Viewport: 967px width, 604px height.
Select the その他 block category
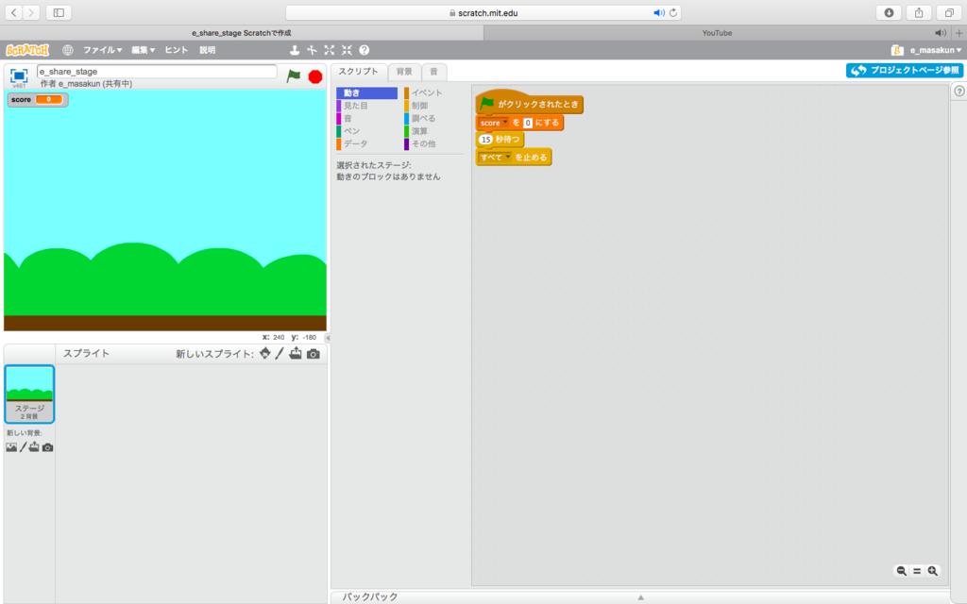point(433,143)
